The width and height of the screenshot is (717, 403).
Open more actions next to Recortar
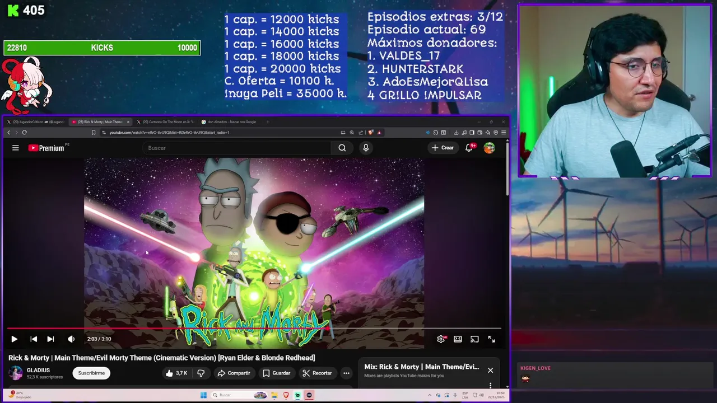click(346, 373)
